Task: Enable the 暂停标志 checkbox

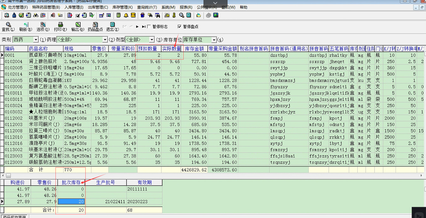Action: [149, 27]
